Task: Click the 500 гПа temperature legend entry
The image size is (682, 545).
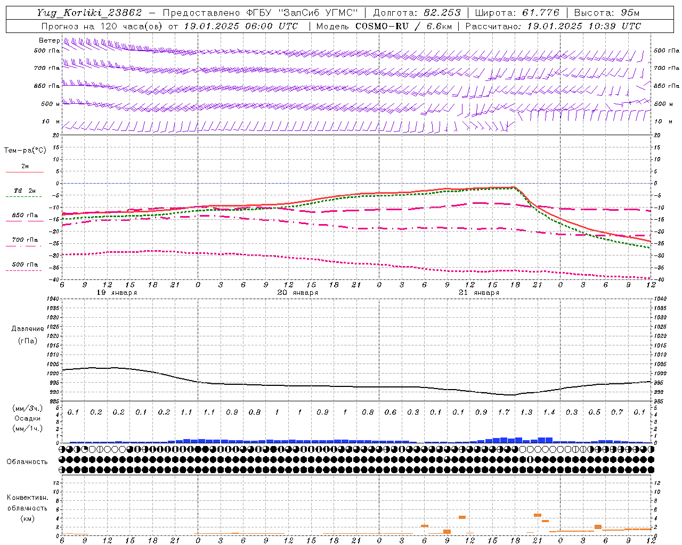Action: pyautogui.click(x=25, y=265)
